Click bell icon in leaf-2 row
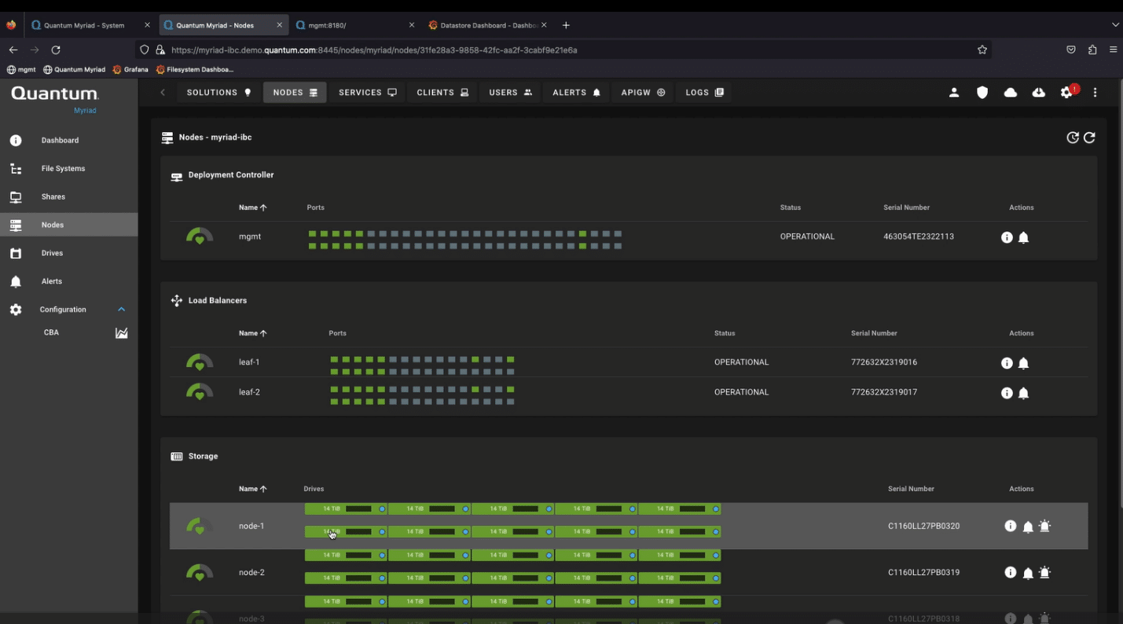This screenshot has height=624, width=1123. coord(1023,393)
